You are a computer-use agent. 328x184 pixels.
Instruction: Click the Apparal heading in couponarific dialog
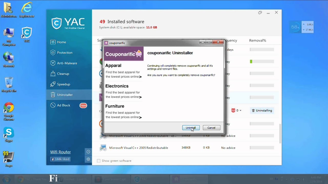click(113, 66)
